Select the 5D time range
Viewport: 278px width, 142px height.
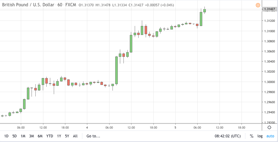coord(15,136)
